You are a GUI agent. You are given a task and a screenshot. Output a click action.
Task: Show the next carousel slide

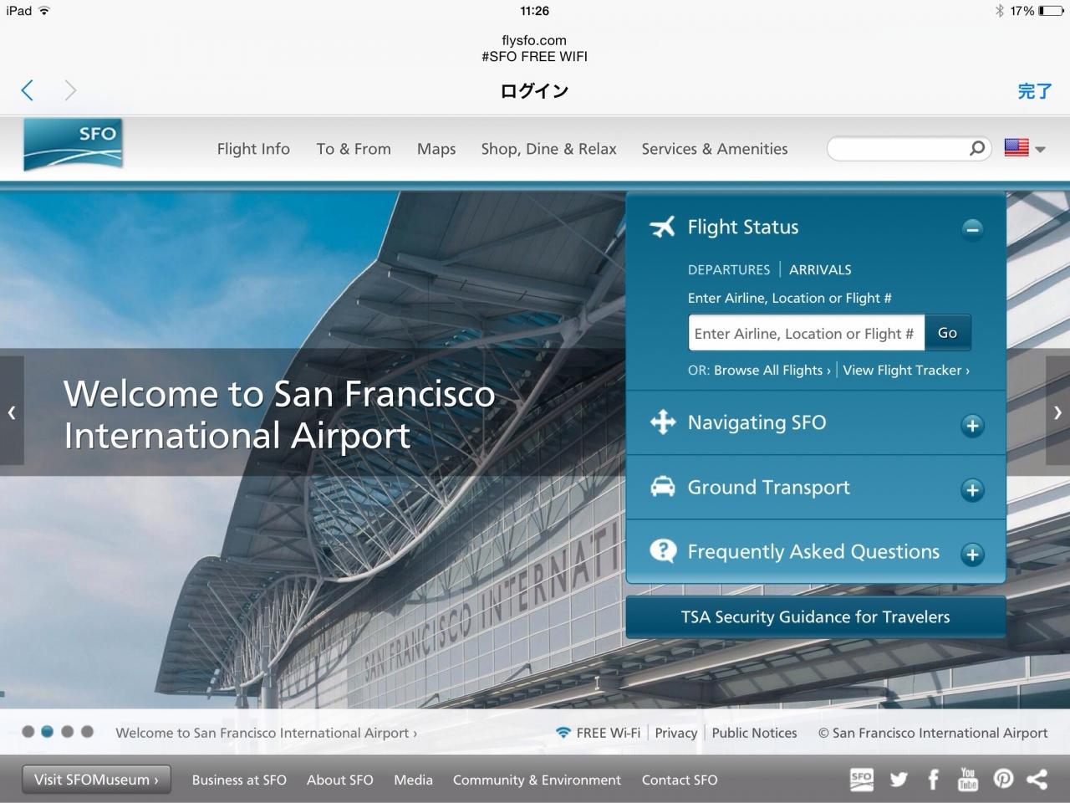pos(1057,412)
